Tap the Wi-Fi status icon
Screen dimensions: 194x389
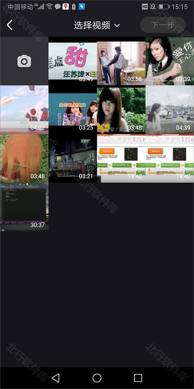(49, 7)
